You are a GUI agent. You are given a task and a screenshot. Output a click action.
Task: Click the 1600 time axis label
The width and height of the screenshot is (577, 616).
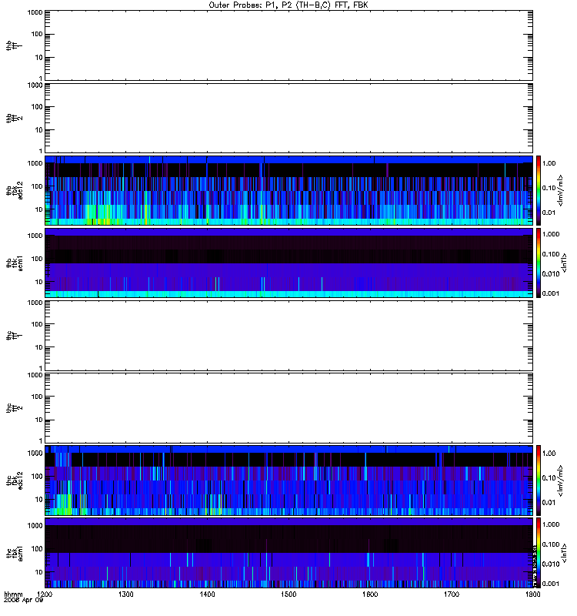click(370, 594)
